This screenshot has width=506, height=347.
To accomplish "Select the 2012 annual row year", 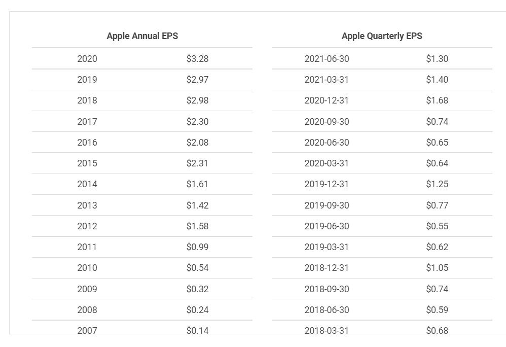I will 87,226.
